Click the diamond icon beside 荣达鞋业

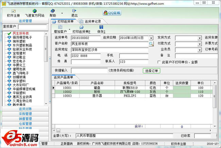[9, 57]
